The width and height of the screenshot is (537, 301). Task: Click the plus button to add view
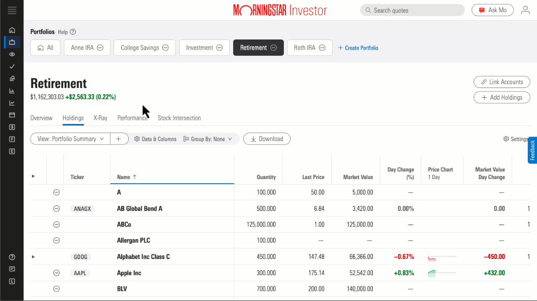[x=119, y=139]
